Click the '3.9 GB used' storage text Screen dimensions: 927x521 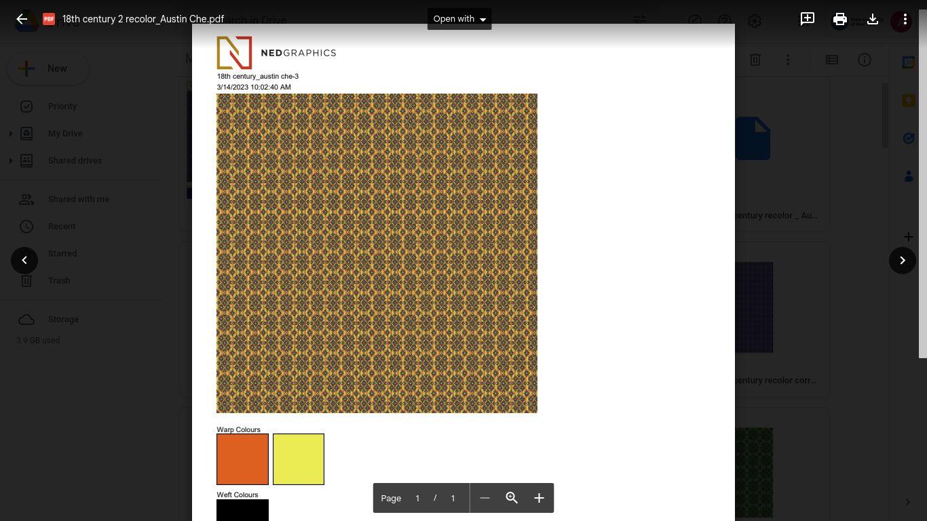pos(38,341)
